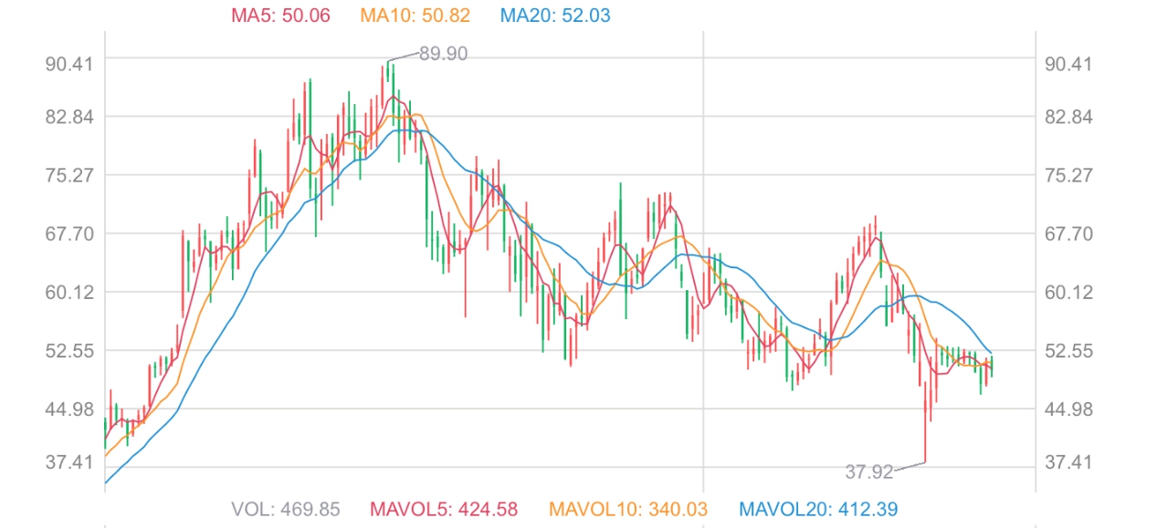The image size is (1157, 528).
Task: Click the right axis 82.84 price label
Action: click(1068, 117)
